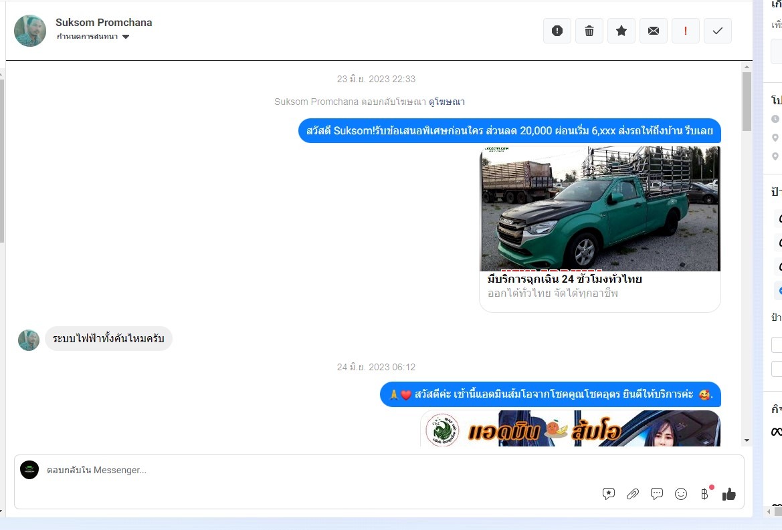782x530 pixels.
Task: Open Suksom Promchana name in header
Action: pos(104,23)
